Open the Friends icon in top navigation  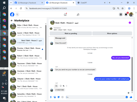pyautogui.click(x=78, y=14)
